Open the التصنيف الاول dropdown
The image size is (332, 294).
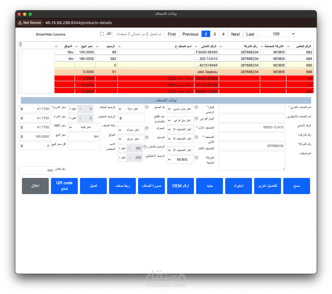pyautogui.click(x=181, y=129)
